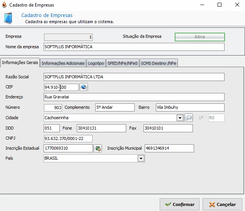
Task: Click the UF field showing RS
Action: [216, 118]
